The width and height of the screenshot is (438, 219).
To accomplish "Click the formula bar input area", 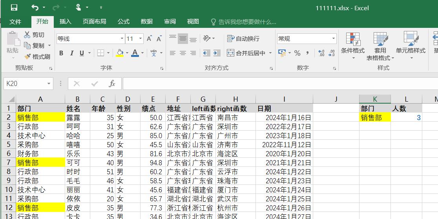I will pos(280,84).
